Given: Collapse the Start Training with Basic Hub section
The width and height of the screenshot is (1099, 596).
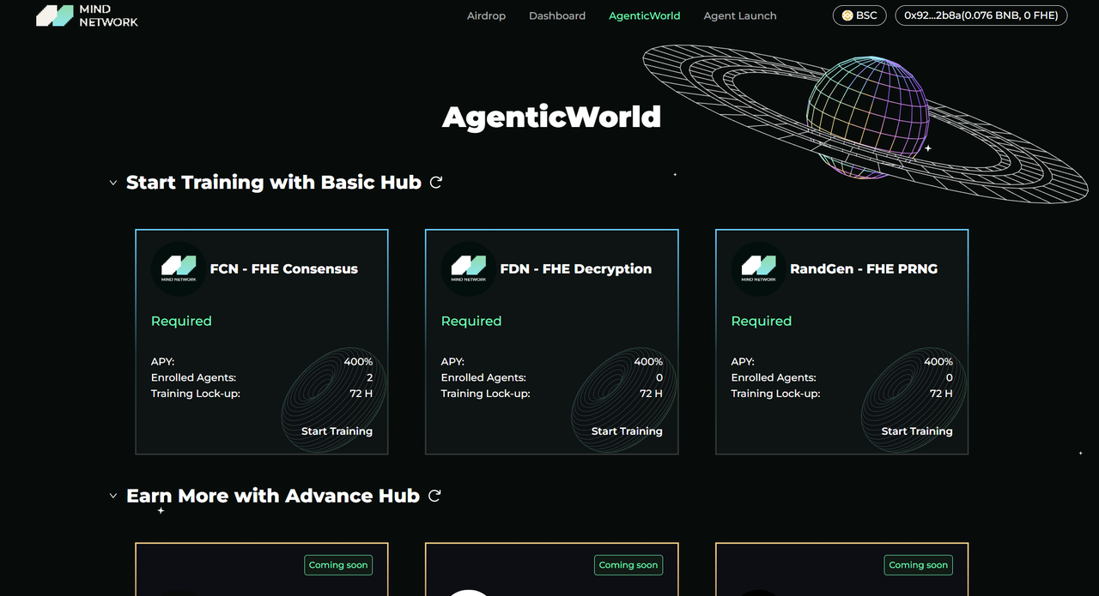Looking at the screenshot, I should [113, 183].
